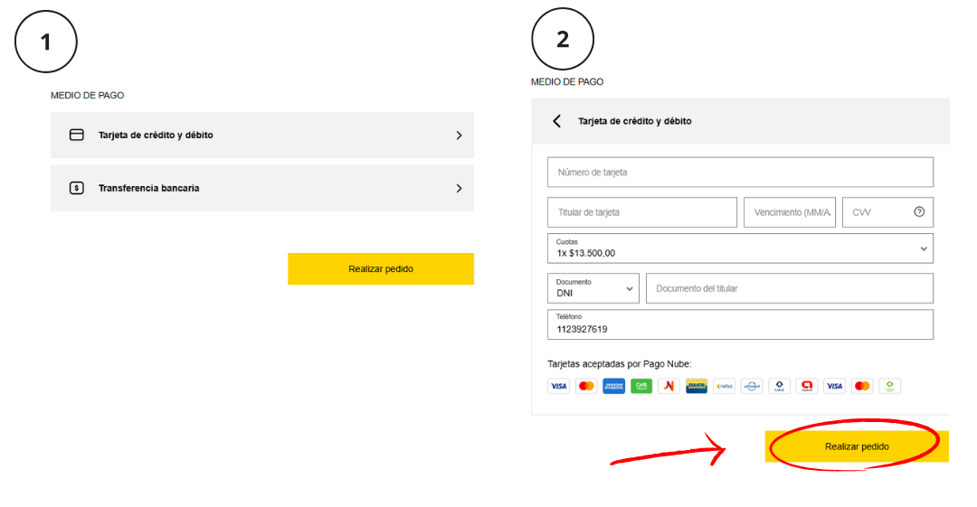
Task: Click the Vencimiento expiry date field
Action: (x=790, y=212)
